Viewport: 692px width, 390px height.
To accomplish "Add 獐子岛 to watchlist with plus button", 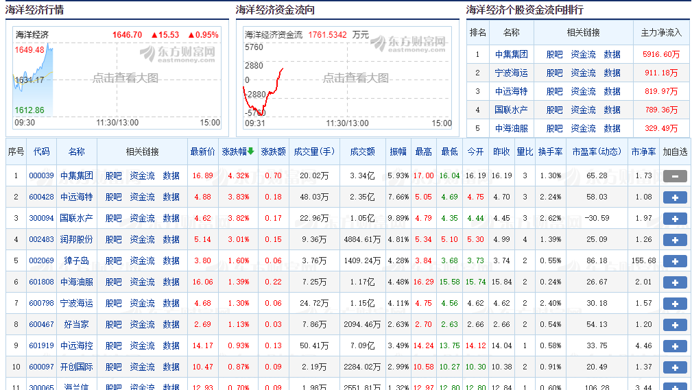I will pyautogui.click(x=675, y=260).
